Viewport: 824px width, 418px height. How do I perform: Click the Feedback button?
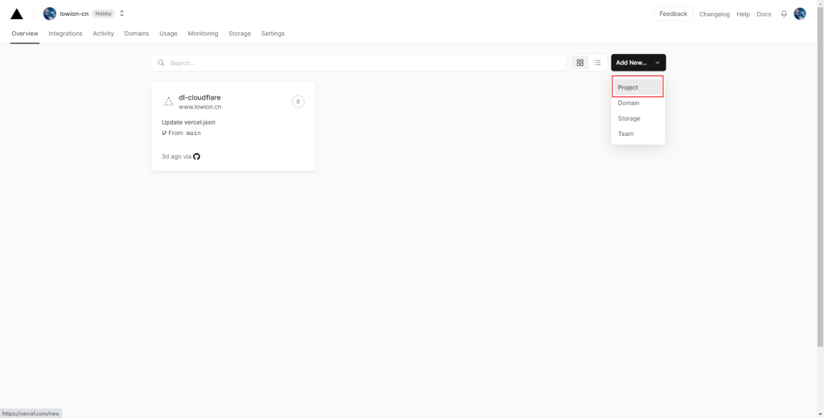click(674, 14)
